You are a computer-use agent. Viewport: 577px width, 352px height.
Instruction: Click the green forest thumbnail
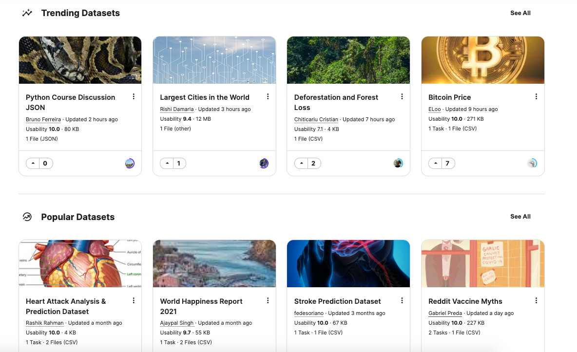pos(348,60)
